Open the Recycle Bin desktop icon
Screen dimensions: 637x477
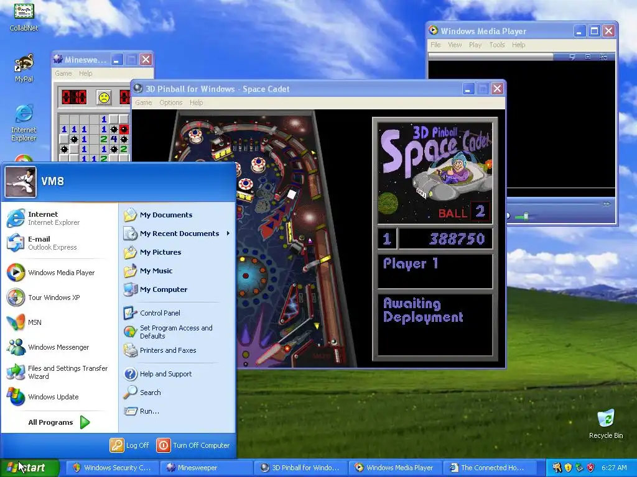point(606,424)
